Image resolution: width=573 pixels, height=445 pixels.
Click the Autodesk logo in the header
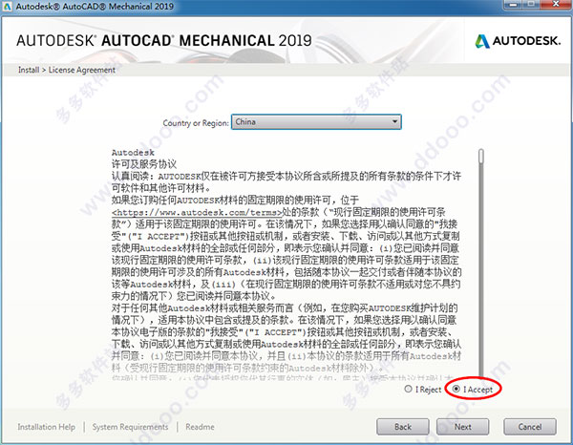click(x=518, y=41)
